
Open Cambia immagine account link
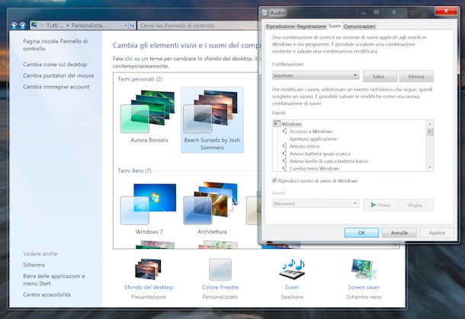(x=56, y=87)
